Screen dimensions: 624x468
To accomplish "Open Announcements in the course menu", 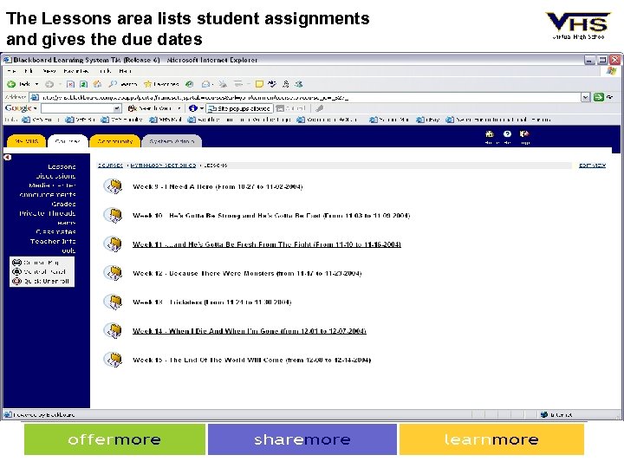I will (x=48, y=195).
